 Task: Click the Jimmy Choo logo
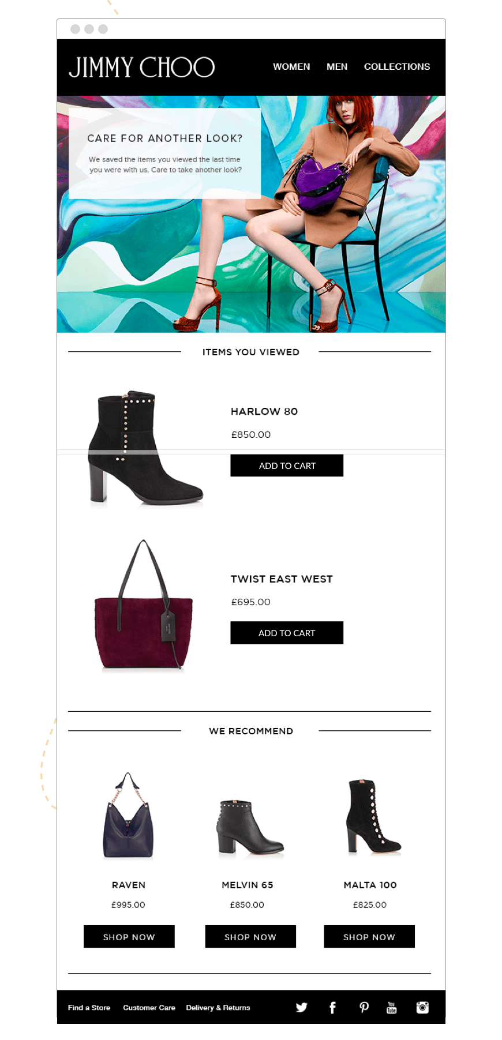pos(142,67)
